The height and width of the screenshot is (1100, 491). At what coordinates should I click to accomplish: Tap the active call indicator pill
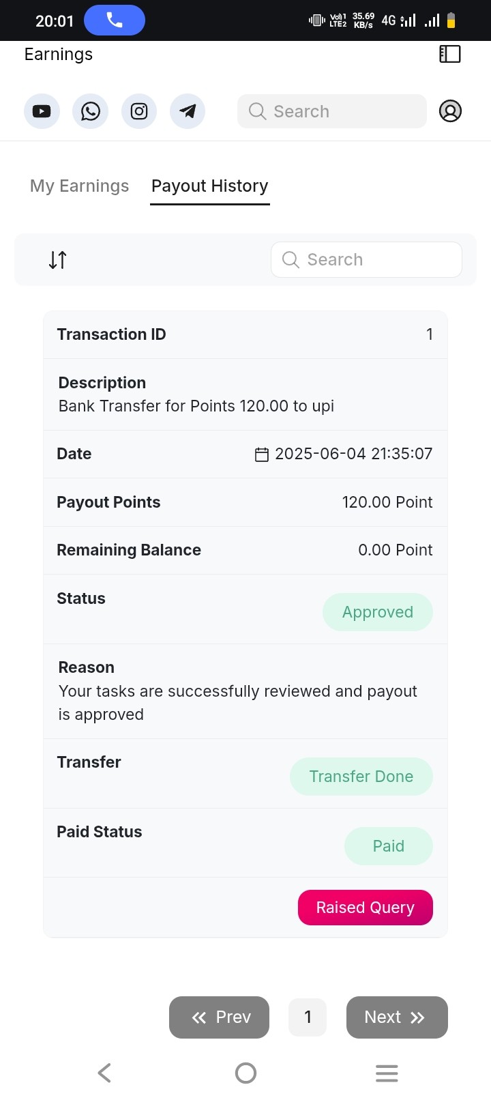click(115, 20)
